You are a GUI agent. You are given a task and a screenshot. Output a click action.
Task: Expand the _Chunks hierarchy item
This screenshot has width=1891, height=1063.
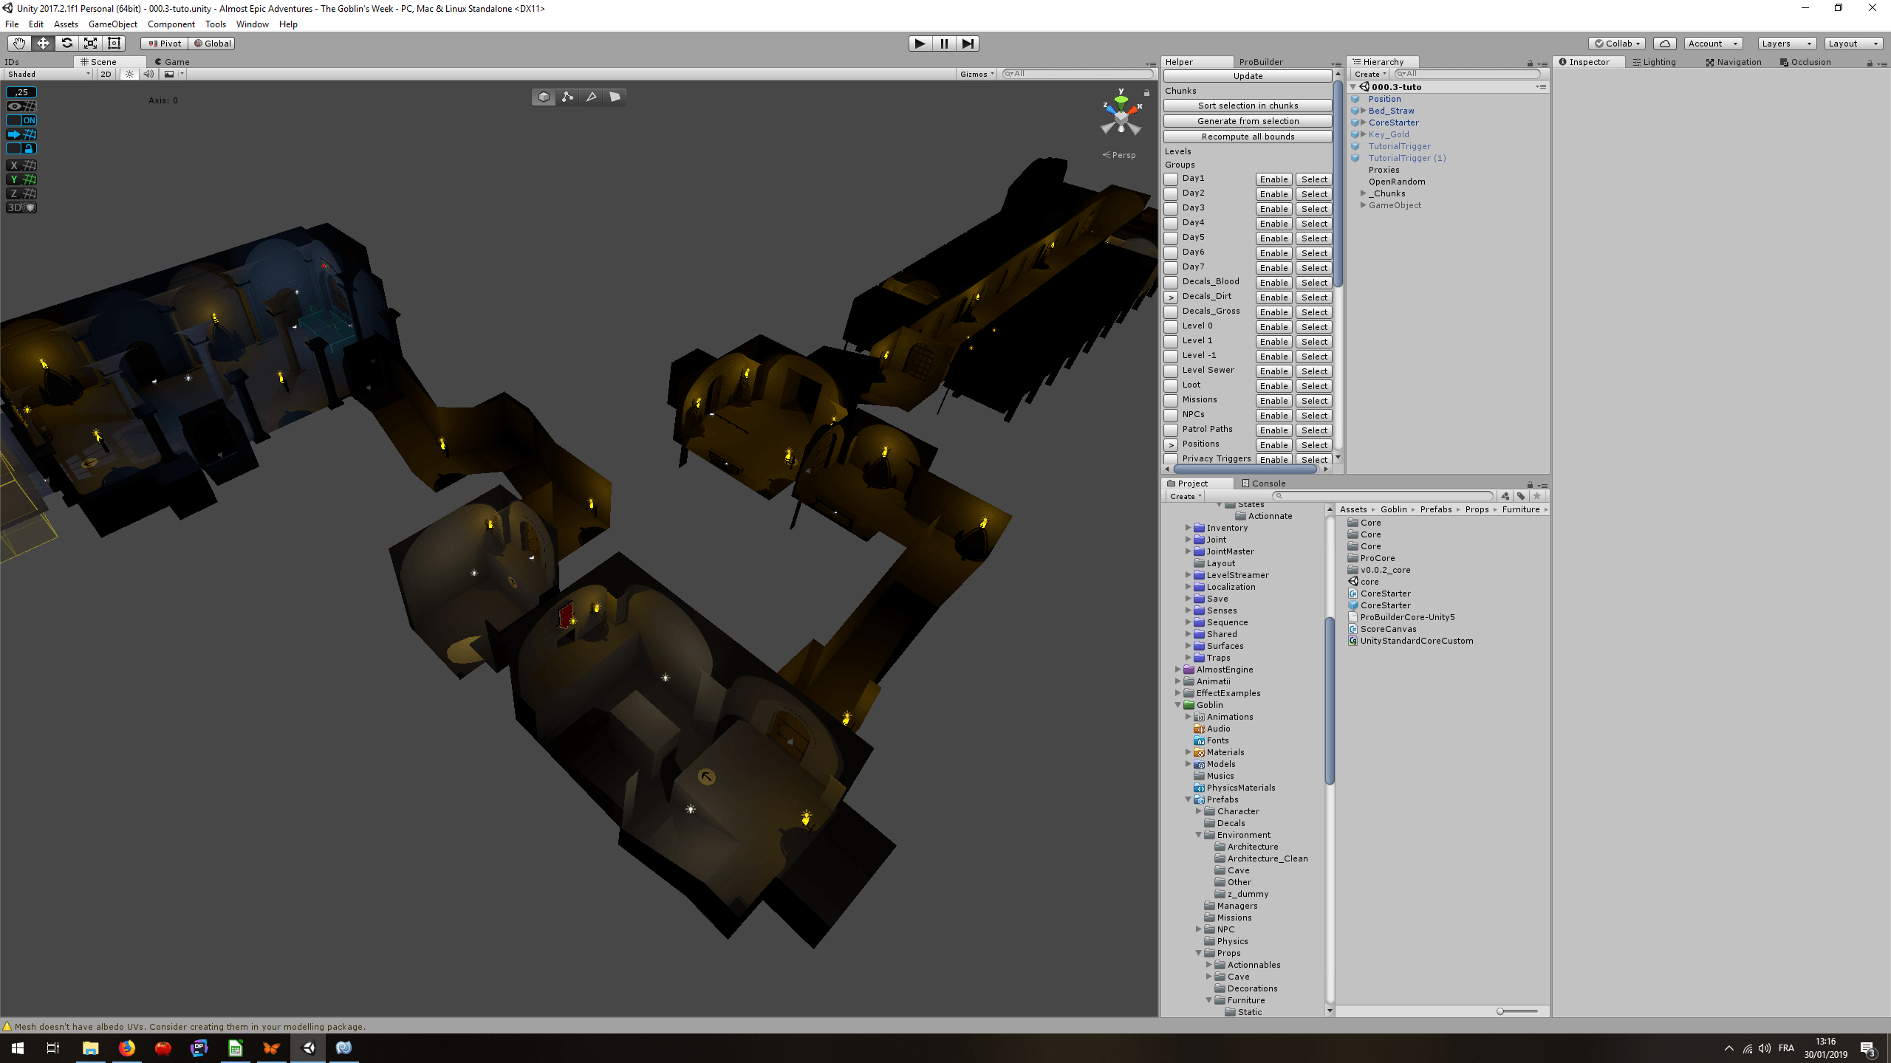pos(1364,193)
